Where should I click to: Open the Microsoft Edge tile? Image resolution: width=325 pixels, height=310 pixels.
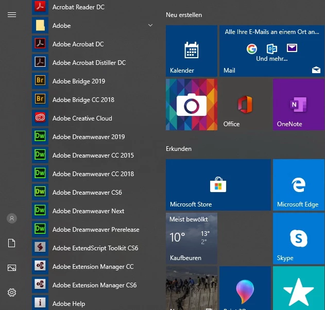click(299, 185)
